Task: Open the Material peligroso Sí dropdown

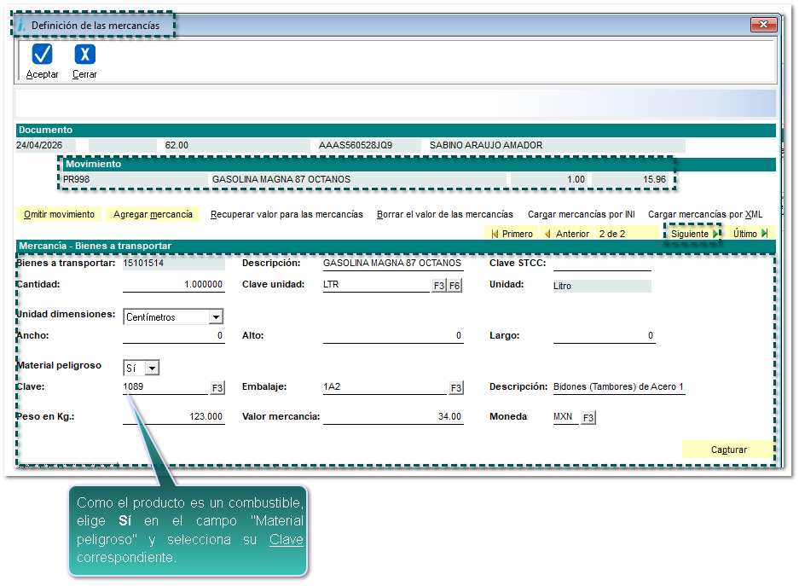Action: click(x=152, y=368)
